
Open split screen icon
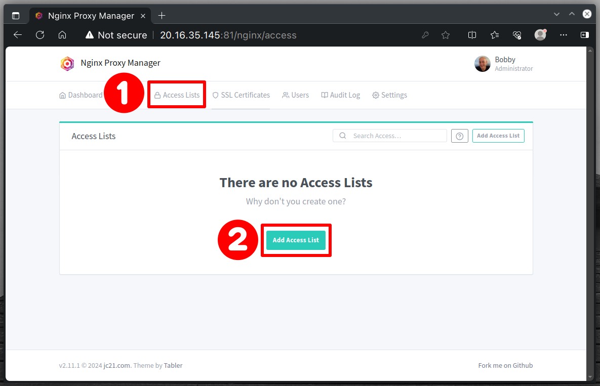pyautogui.click(x=472, y=35)
